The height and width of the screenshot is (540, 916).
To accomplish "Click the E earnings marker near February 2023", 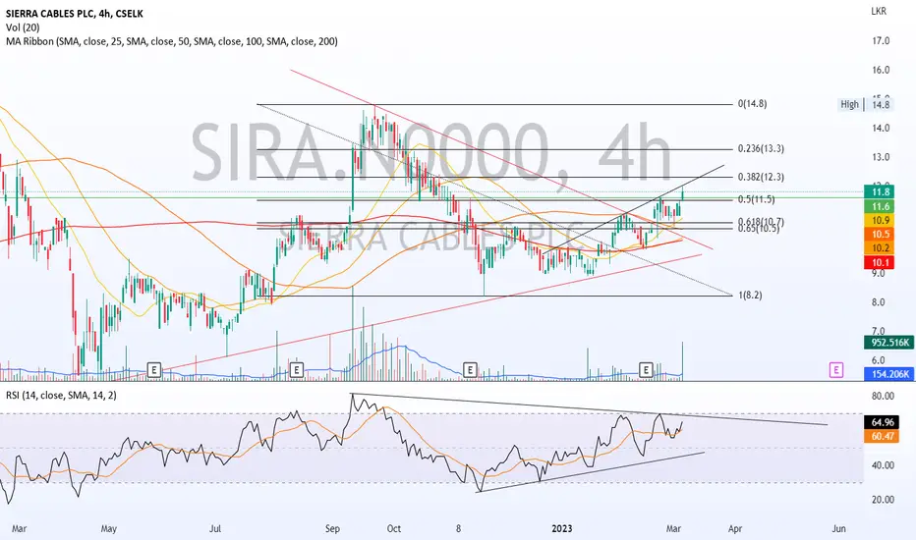I will pyautogui.click(x=646, y=369).
